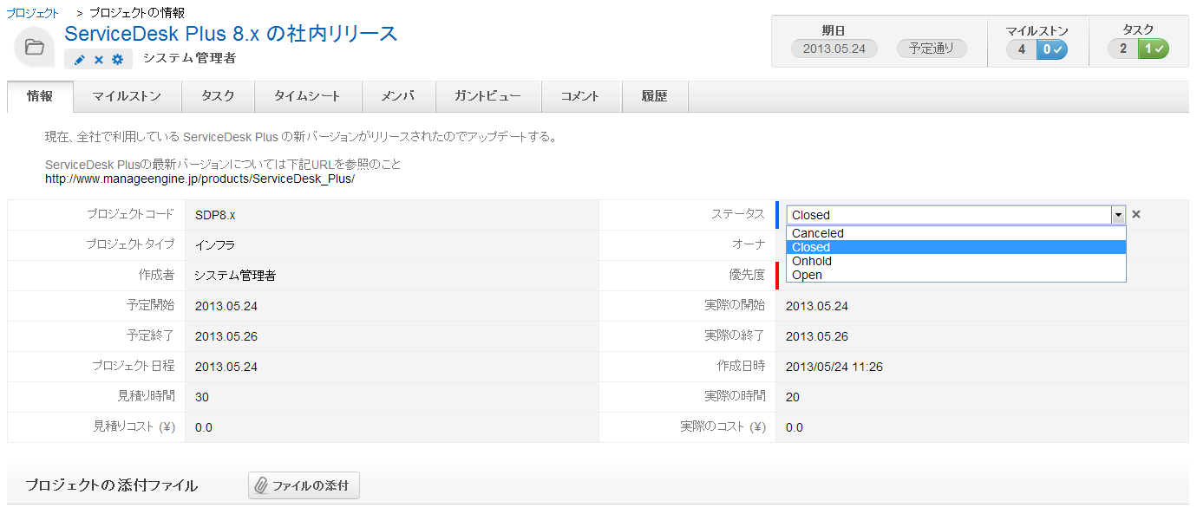Click the pencil edit project icon
The height and width of the screenshot is (514, 1197).
pos(80,60)
